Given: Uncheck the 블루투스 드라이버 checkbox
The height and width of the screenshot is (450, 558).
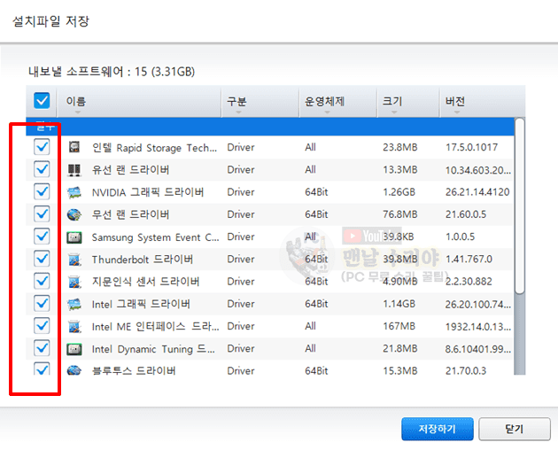Looking at the screenshot, I should [42, 369].
